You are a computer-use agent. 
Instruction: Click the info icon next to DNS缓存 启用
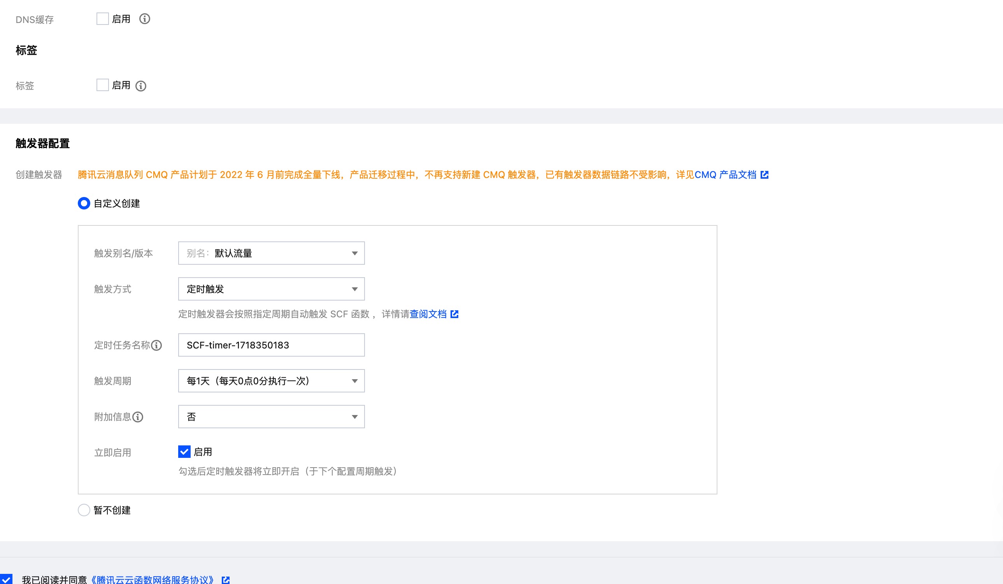[144, 19]
